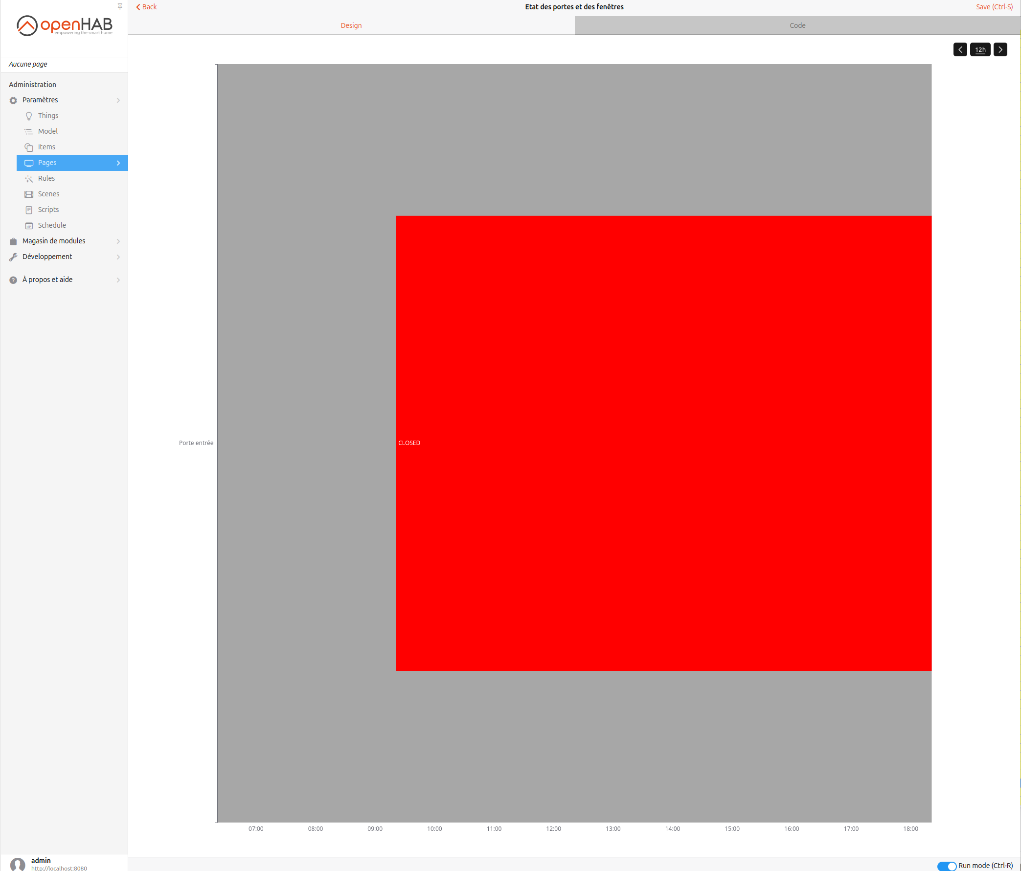Click the Aucune page text

[x=28, y=64]
